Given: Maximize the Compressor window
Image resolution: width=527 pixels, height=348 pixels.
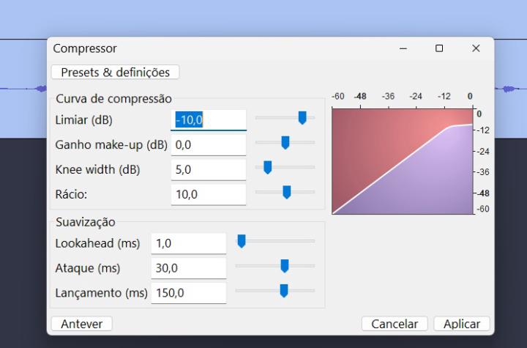Looking at the screenshot, I should [439, 48].
